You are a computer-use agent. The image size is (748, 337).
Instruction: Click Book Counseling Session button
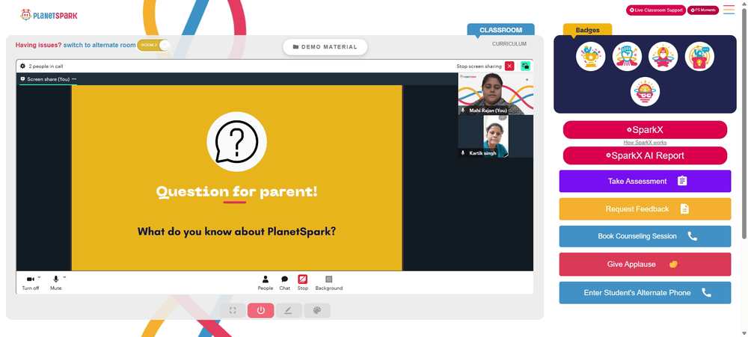tap(645, 236)
